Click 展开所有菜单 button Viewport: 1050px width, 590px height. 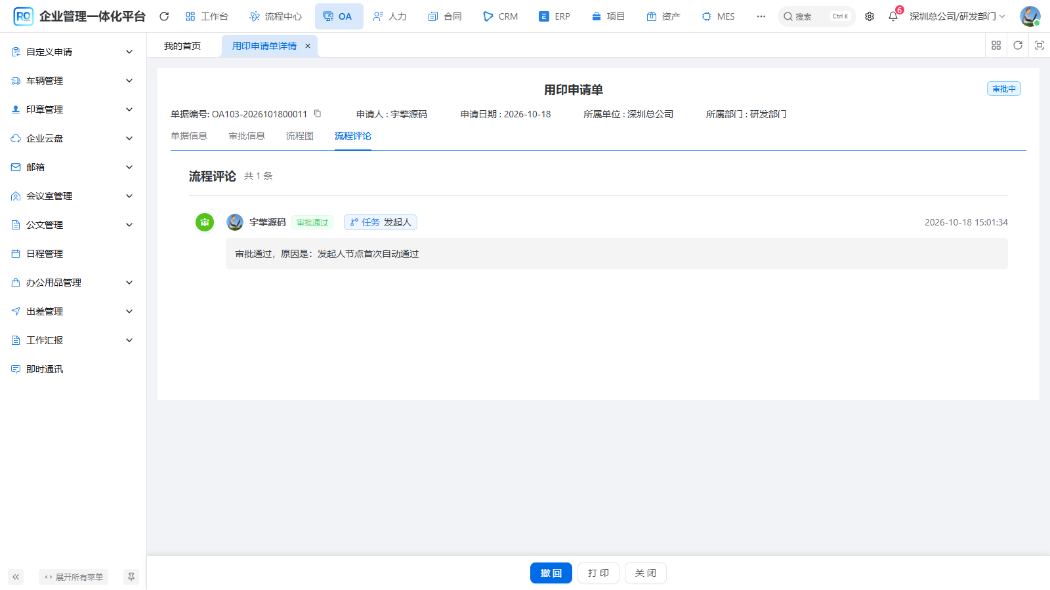[73, 577]
